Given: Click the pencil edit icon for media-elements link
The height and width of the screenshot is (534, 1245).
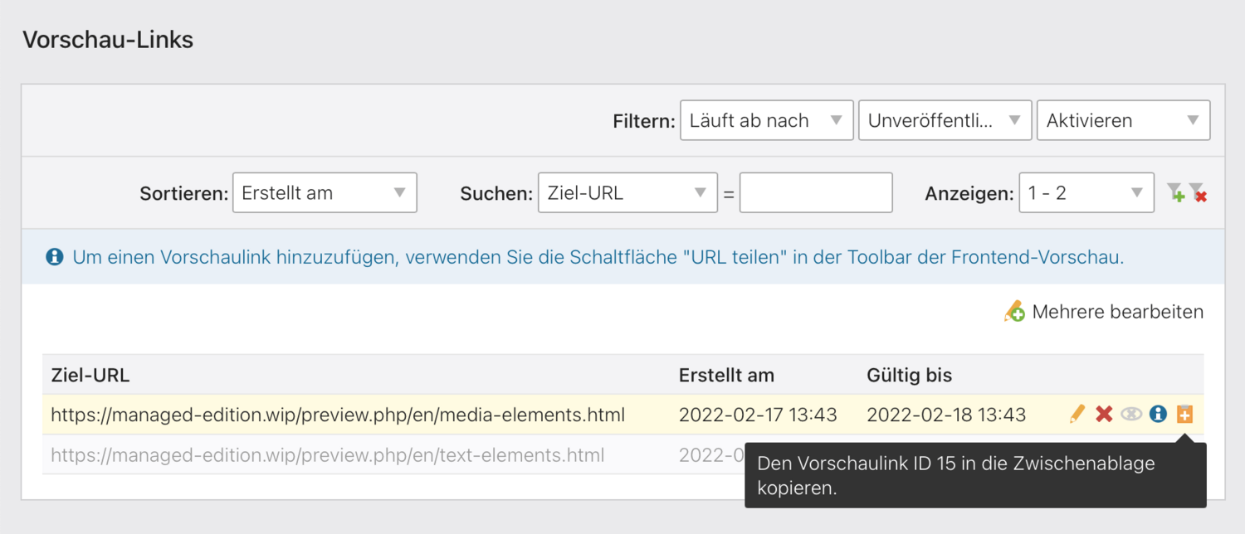Looking at the screenshot, I should pos(1077,414).
